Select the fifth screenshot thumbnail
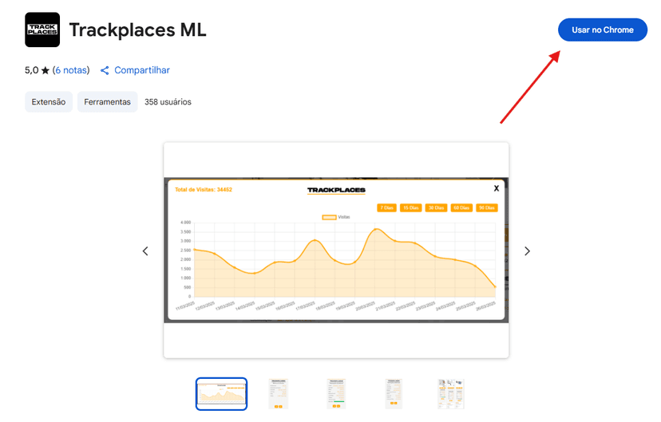 [450, 394]
